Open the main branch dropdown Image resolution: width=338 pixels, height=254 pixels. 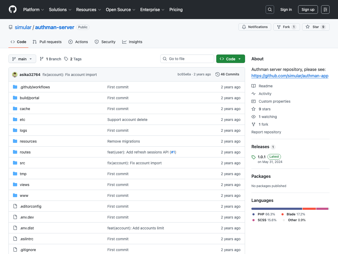(x=22, y=59)
